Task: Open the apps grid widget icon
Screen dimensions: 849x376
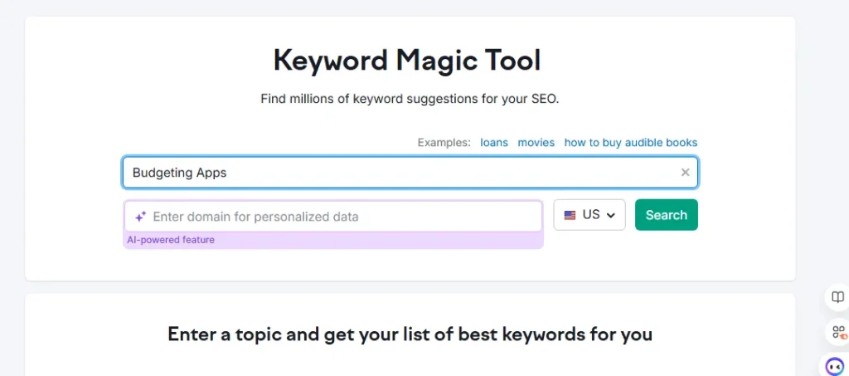Action: click(x=838, y=333)
